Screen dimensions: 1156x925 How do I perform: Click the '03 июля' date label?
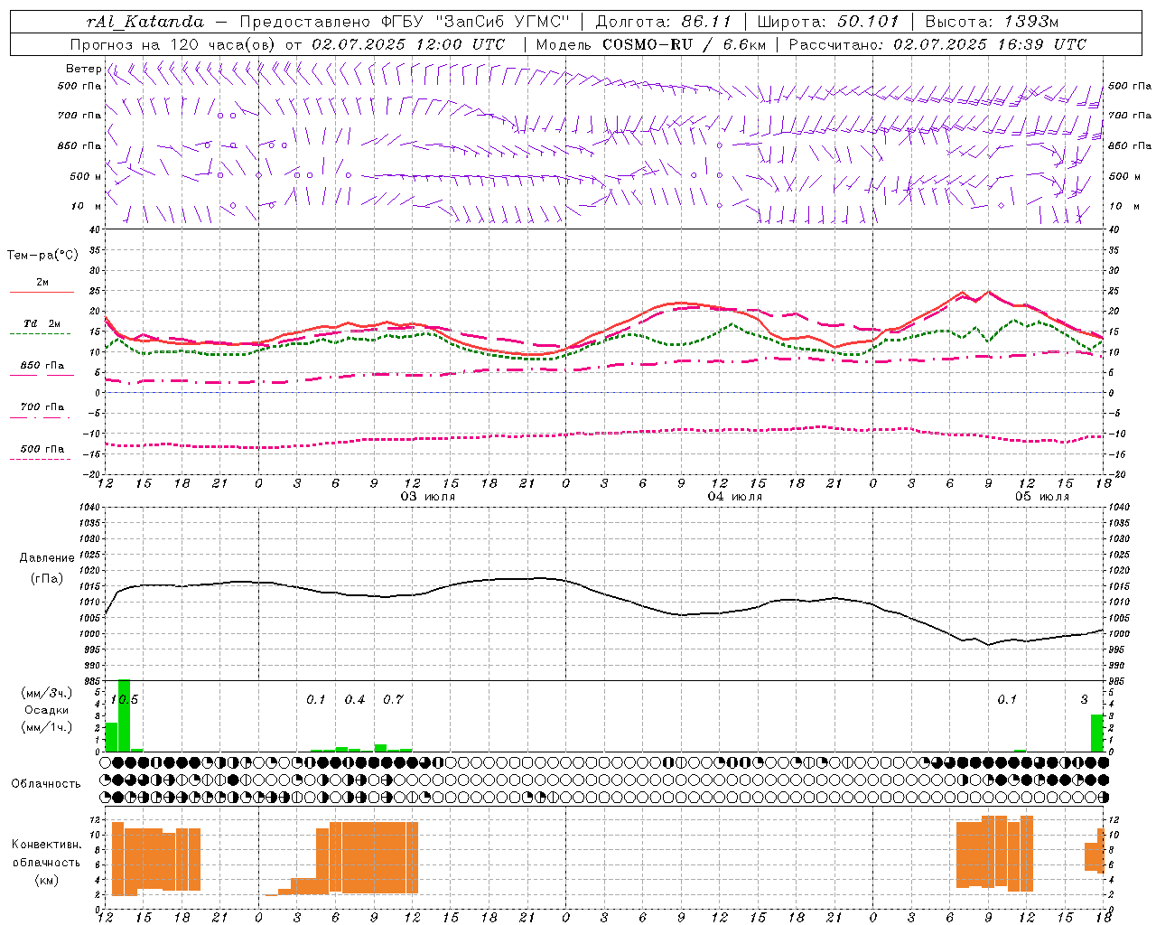[428, 497]
